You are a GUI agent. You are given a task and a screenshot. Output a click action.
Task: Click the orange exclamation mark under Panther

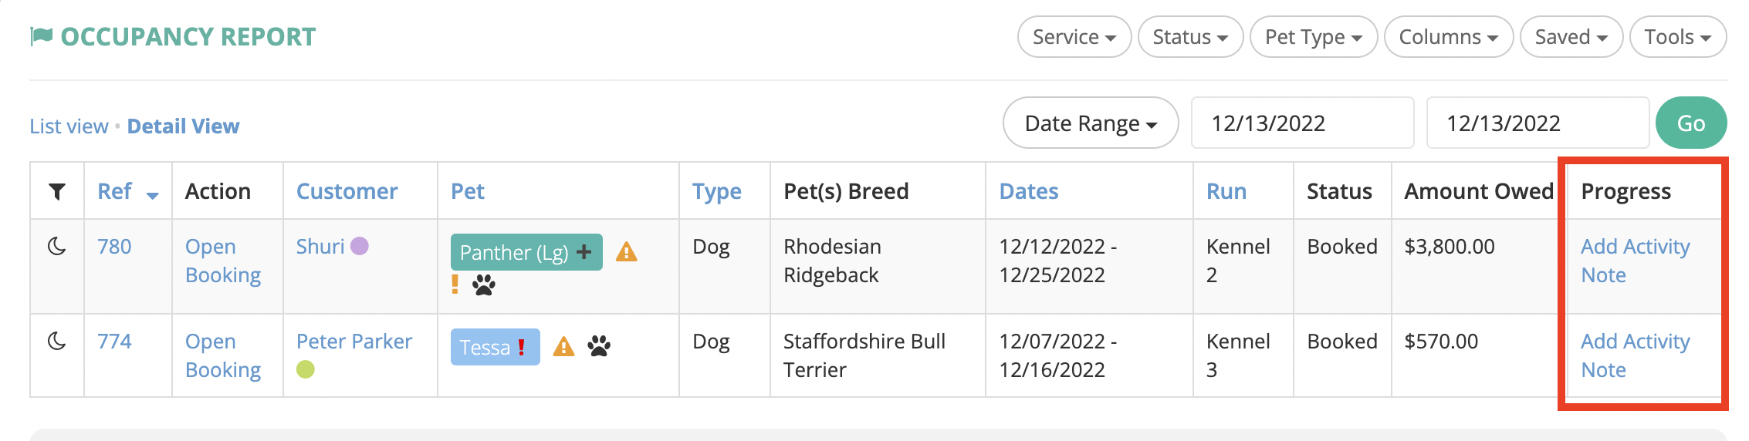click(x=455, y=284)
